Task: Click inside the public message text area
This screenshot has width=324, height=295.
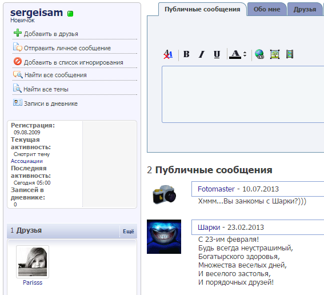Action: click(x=243, y=94)
